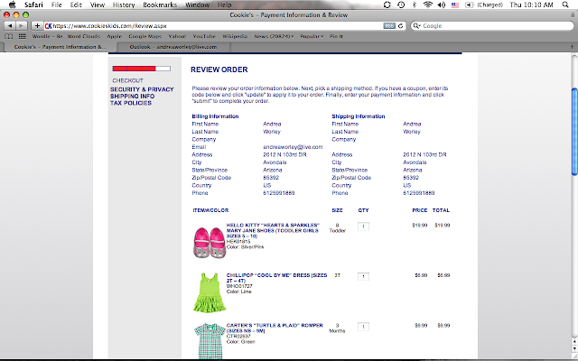Open the Carter's Turtle & Plaid Romper link
The image size is (578, 361).
pos(275,328)
